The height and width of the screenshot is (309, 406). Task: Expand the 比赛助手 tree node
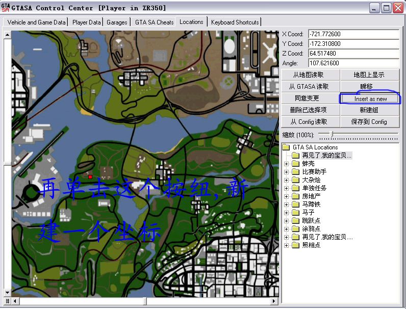pos(286,172)
